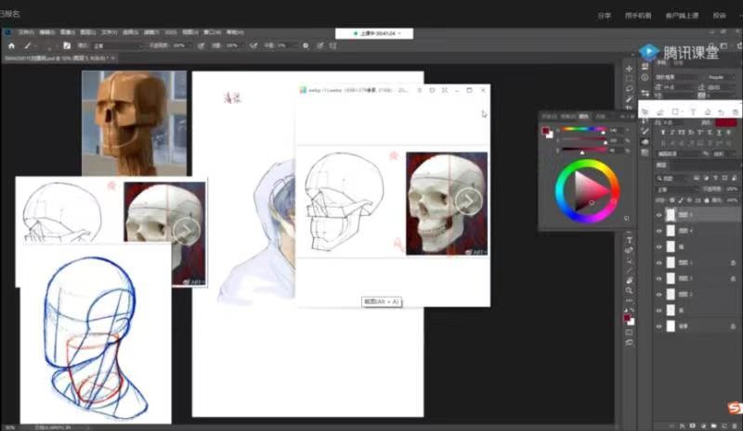
Task: Select the Move tool in the toolbar
Action: click(629, 69)
